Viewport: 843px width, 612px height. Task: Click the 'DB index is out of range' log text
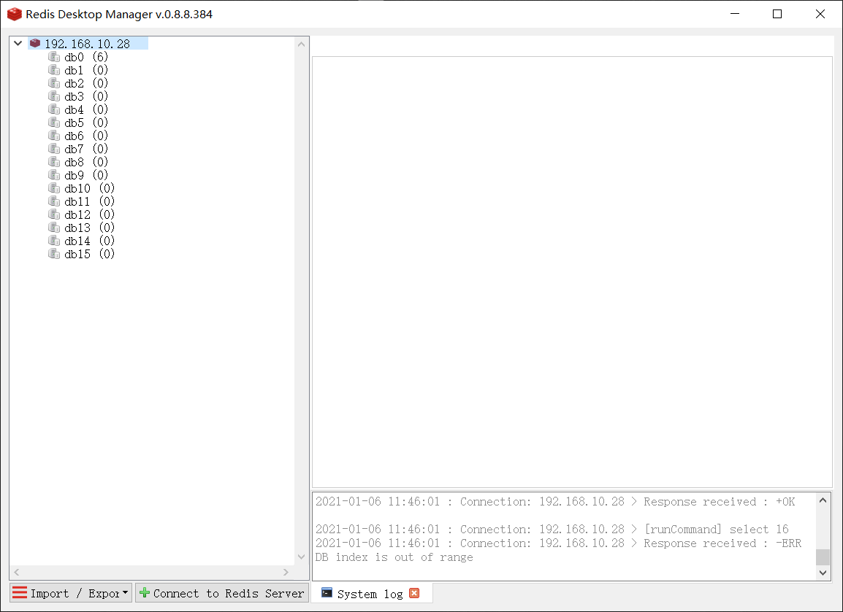394,557
